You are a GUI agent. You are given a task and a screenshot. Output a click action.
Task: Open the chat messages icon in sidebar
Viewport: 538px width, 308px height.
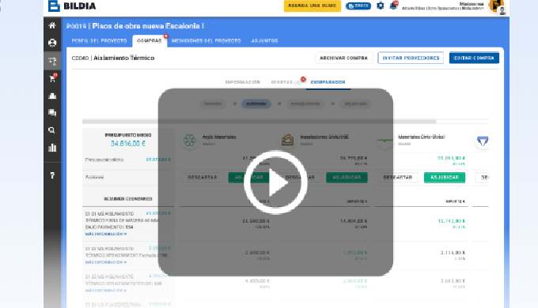(52, 113)
